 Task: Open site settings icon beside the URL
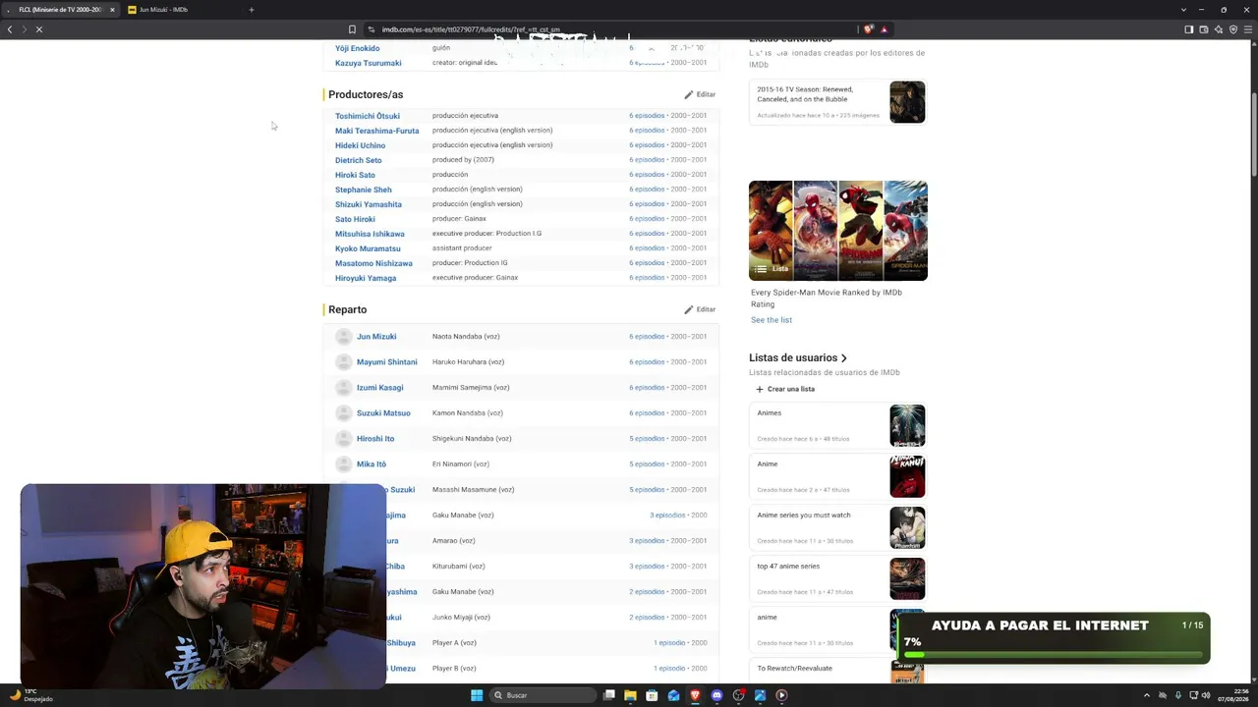tap(372, 29)
